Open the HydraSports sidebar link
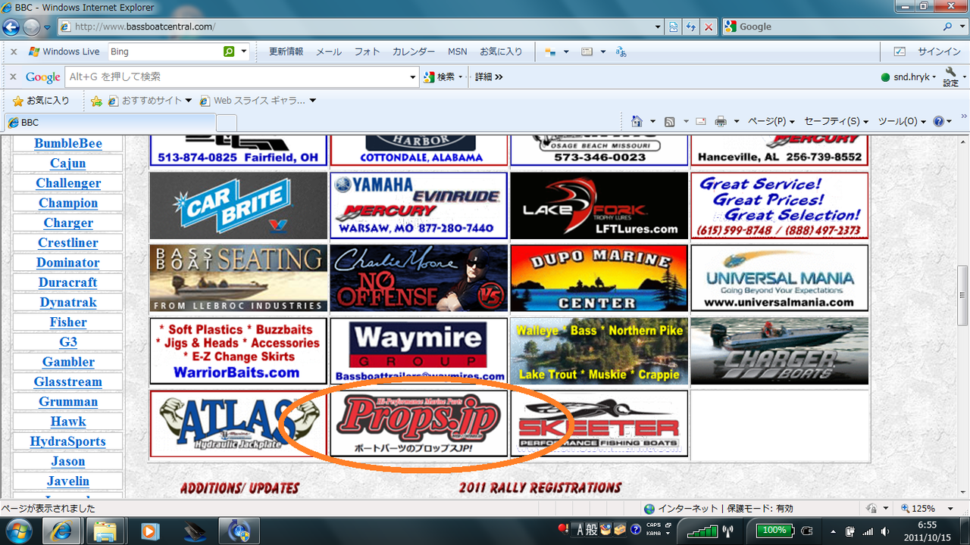Viewport: 970px width, 545px height. [68, 441]
